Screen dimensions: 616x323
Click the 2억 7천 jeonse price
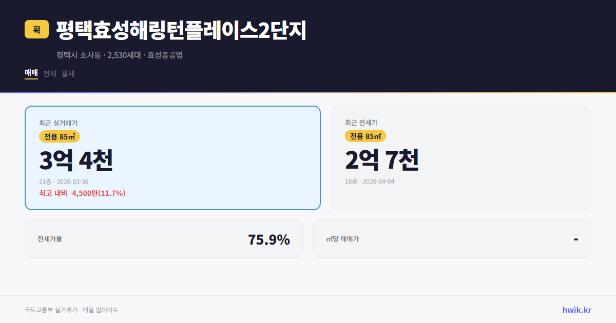(x=382, y=160)
